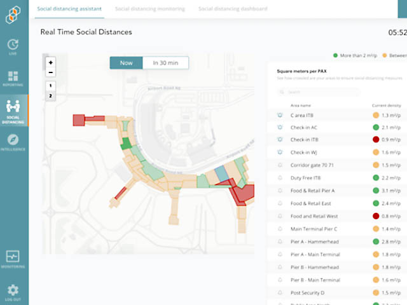Toggle alert bell for Corridor gate 70 71
The height and width of the screenshot is (305, 407).
click(x=279, y=165)
